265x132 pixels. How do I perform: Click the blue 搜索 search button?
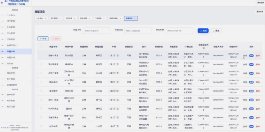pyautogui.click(x=203, y=31)
